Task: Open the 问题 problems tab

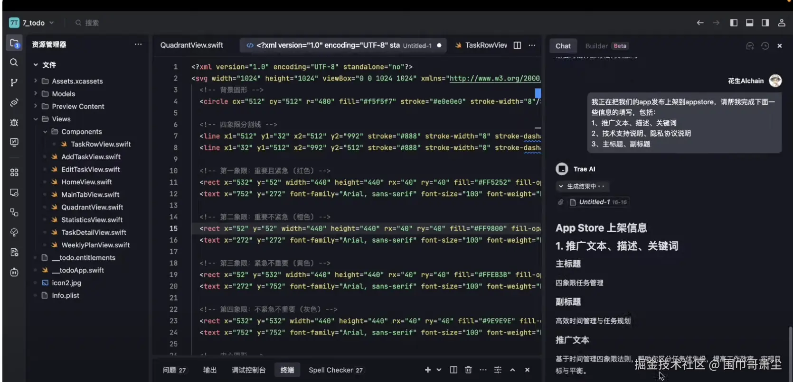Action: tap(174, 370)
